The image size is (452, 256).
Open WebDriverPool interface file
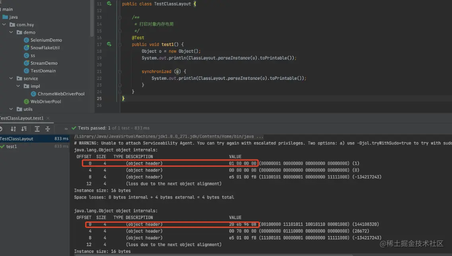[x=46, y=102]
